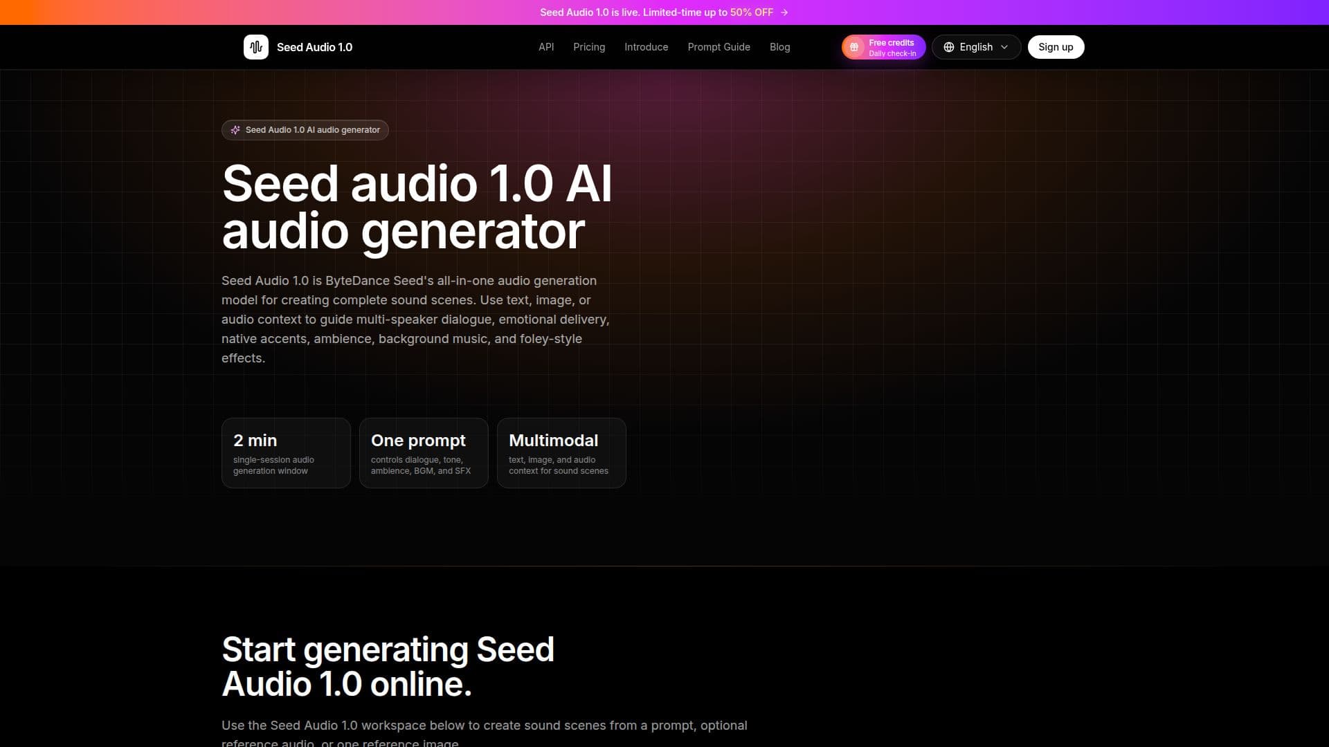The width and height of the screenshot is (1329, 747).
Task: Click the 'Seed audio 1.0 AI audio generator' headline
Action: pos(417,207)
